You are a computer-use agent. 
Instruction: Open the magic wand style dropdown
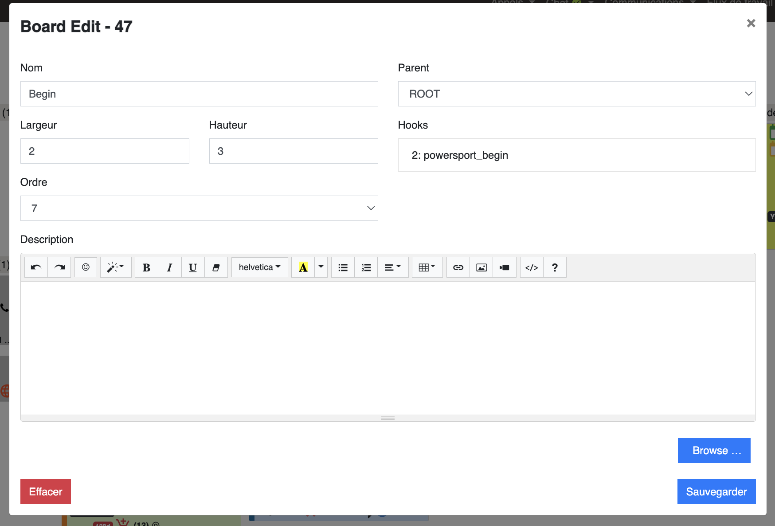coord(115,267)
